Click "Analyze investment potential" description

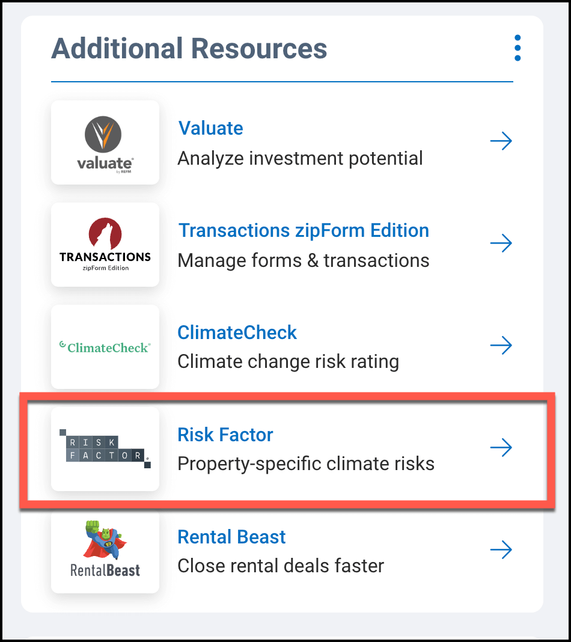click(x=301, y=158)
